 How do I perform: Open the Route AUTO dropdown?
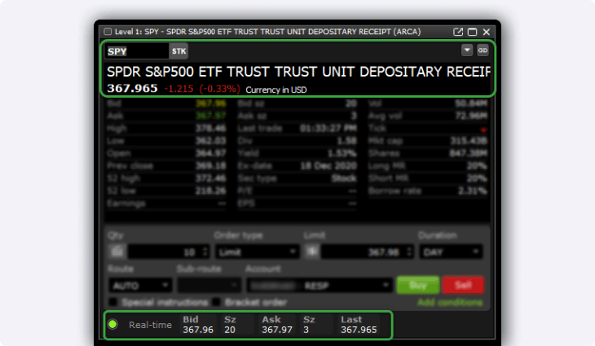click(x=140, y=286)
